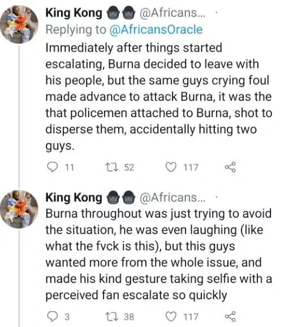Open King Kong profile from second tweet name

[74, 197]
